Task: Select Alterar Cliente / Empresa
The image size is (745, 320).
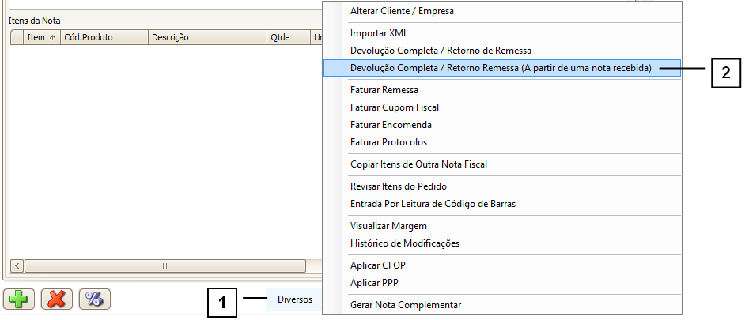Action: [x=402, y=11]
